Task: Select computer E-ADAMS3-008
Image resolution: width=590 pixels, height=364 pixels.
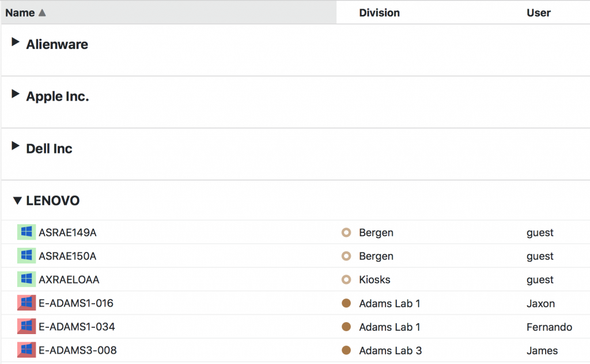Action: point(78,350)
